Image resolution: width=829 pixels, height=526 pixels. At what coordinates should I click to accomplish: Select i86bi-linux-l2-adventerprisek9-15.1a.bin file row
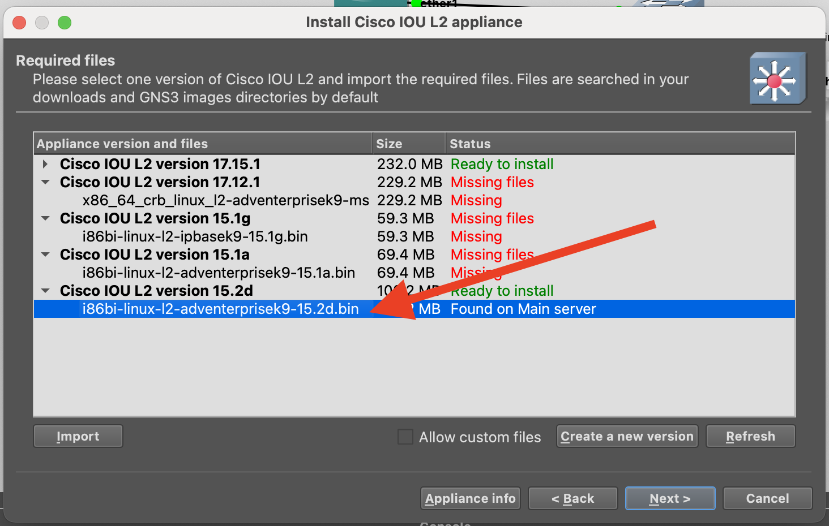[219, 273]
